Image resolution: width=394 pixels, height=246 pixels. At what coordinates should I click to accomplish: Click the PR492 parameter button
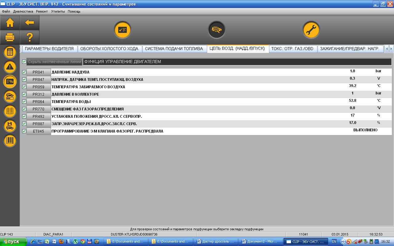point(38,117)
